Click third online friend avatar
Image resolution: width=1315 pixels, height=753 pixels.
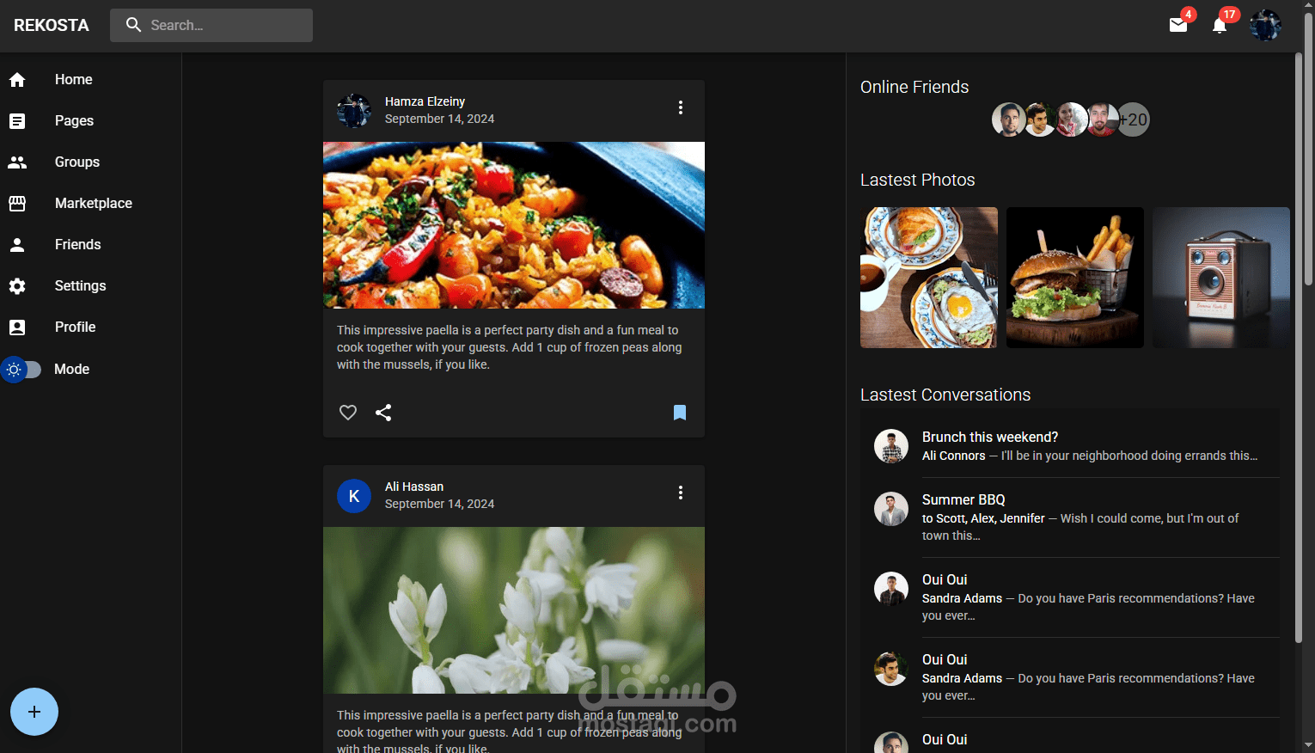click(x=1071, y=120)
